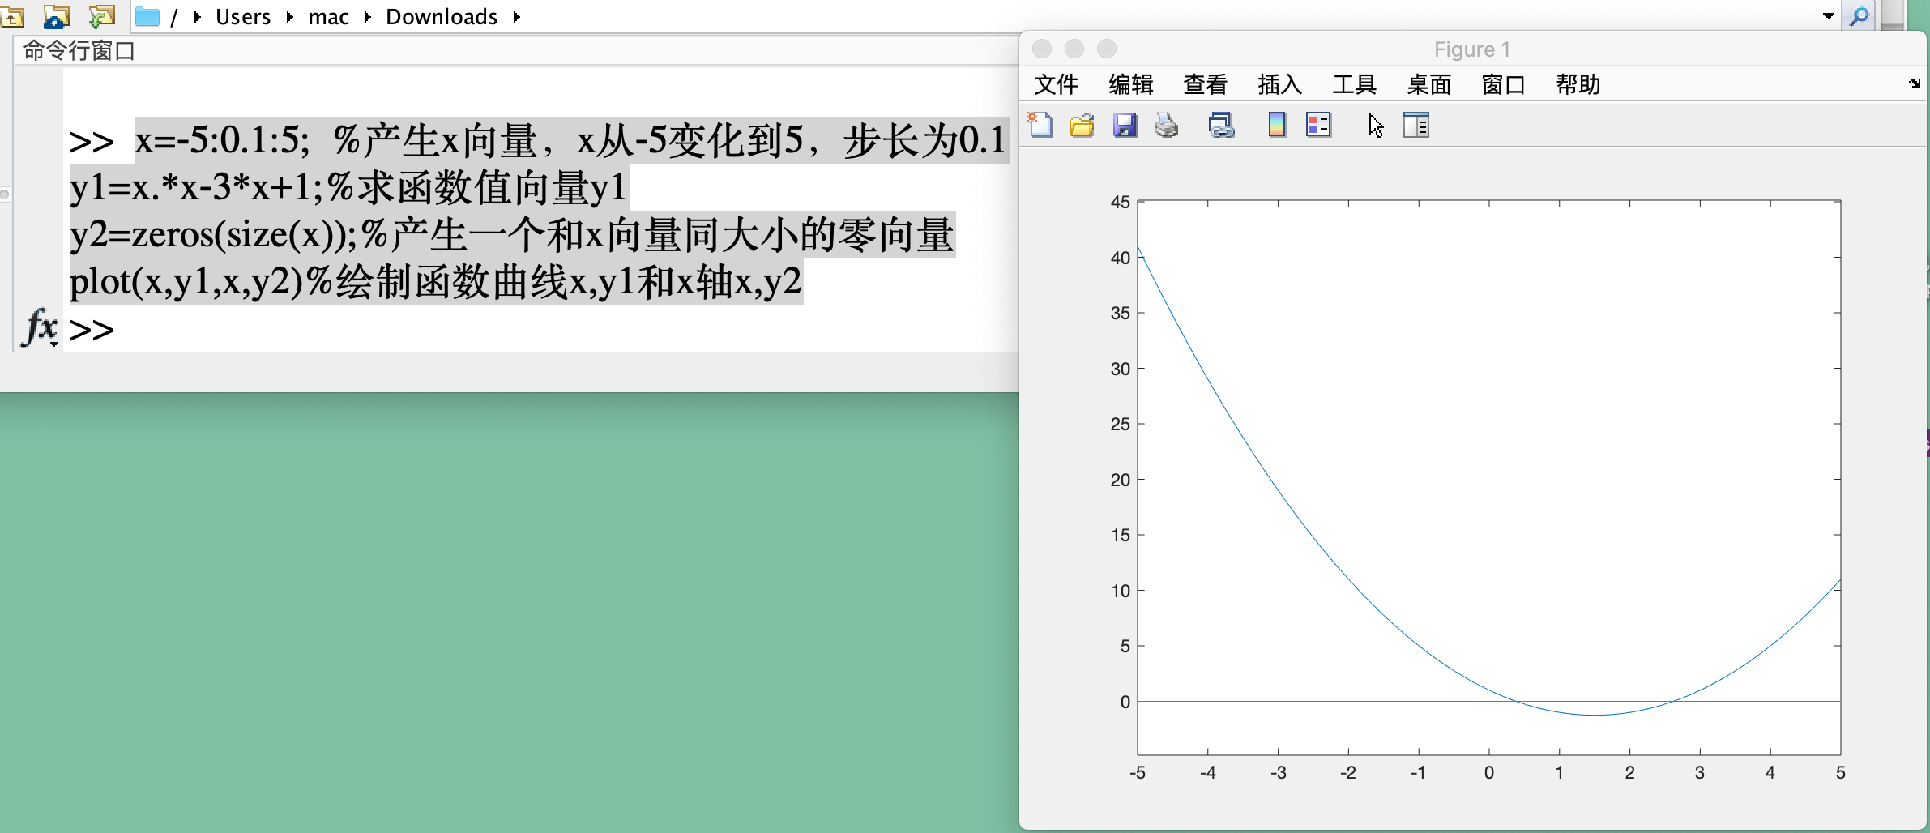
Task: Open the 工具 menu in Figure 1
Action: 1354,84
